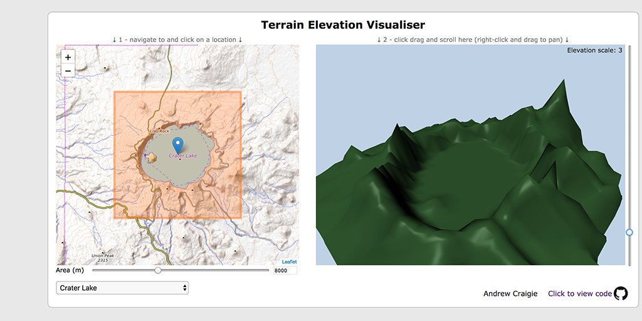Click the Wizard Island icon on the map
Screen dimensions: 642x321
(x=152, y=157)
